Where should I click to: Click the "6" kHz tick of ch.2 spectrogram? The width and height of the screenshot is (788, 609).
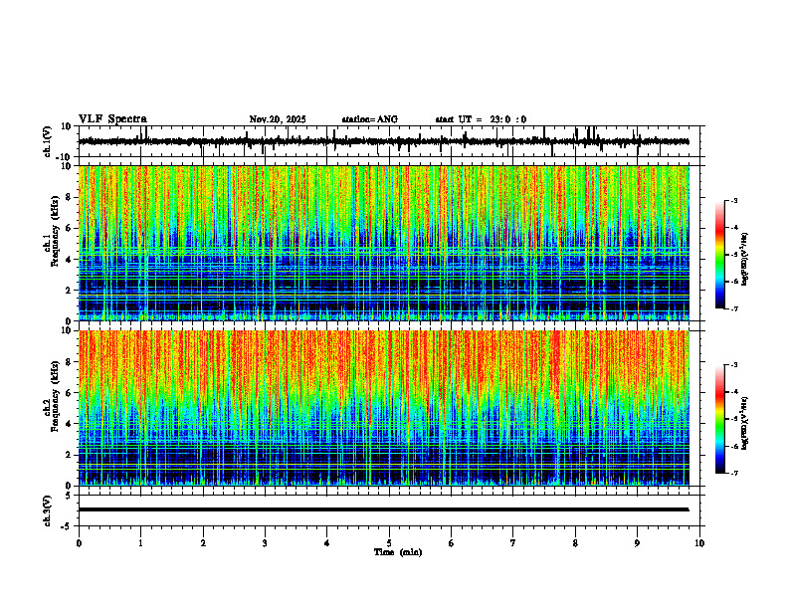coord(71,392)
